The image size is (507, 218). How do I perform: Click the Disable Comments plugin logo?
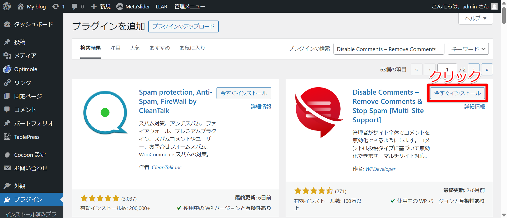(319, 113)
